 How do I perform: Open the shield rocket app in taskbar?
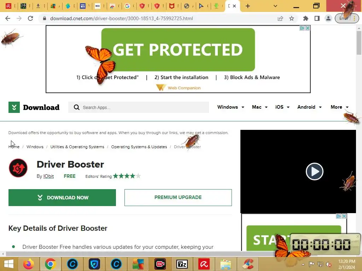tap(94, 264)
